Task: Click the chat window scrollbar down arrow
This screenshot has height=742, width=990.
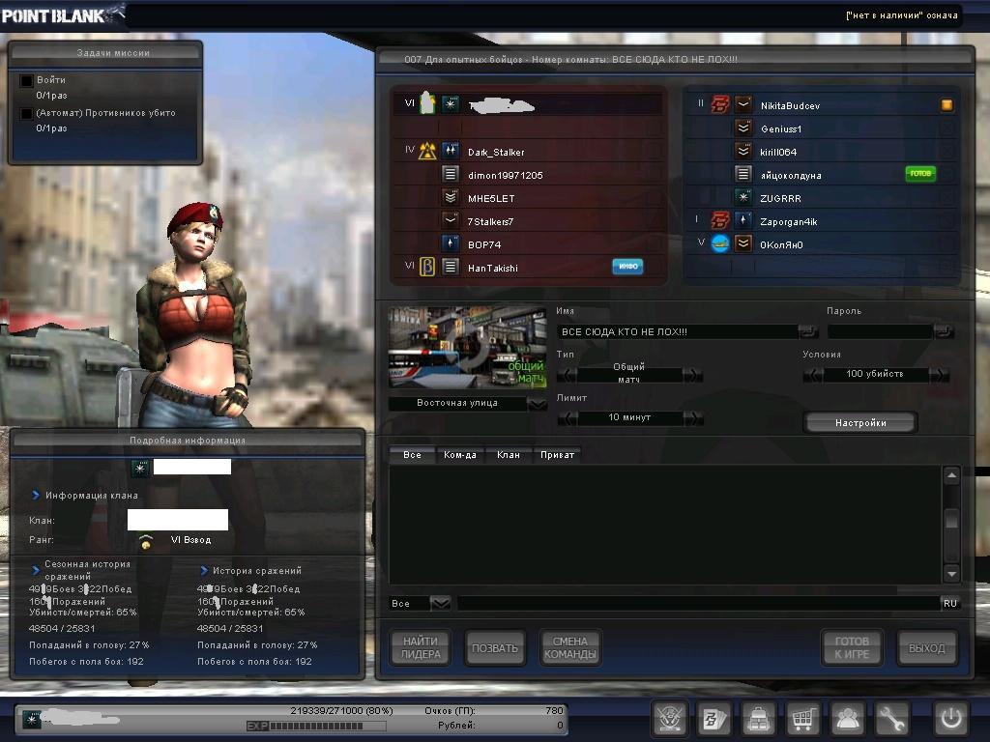Action: (x=951, y=573)
